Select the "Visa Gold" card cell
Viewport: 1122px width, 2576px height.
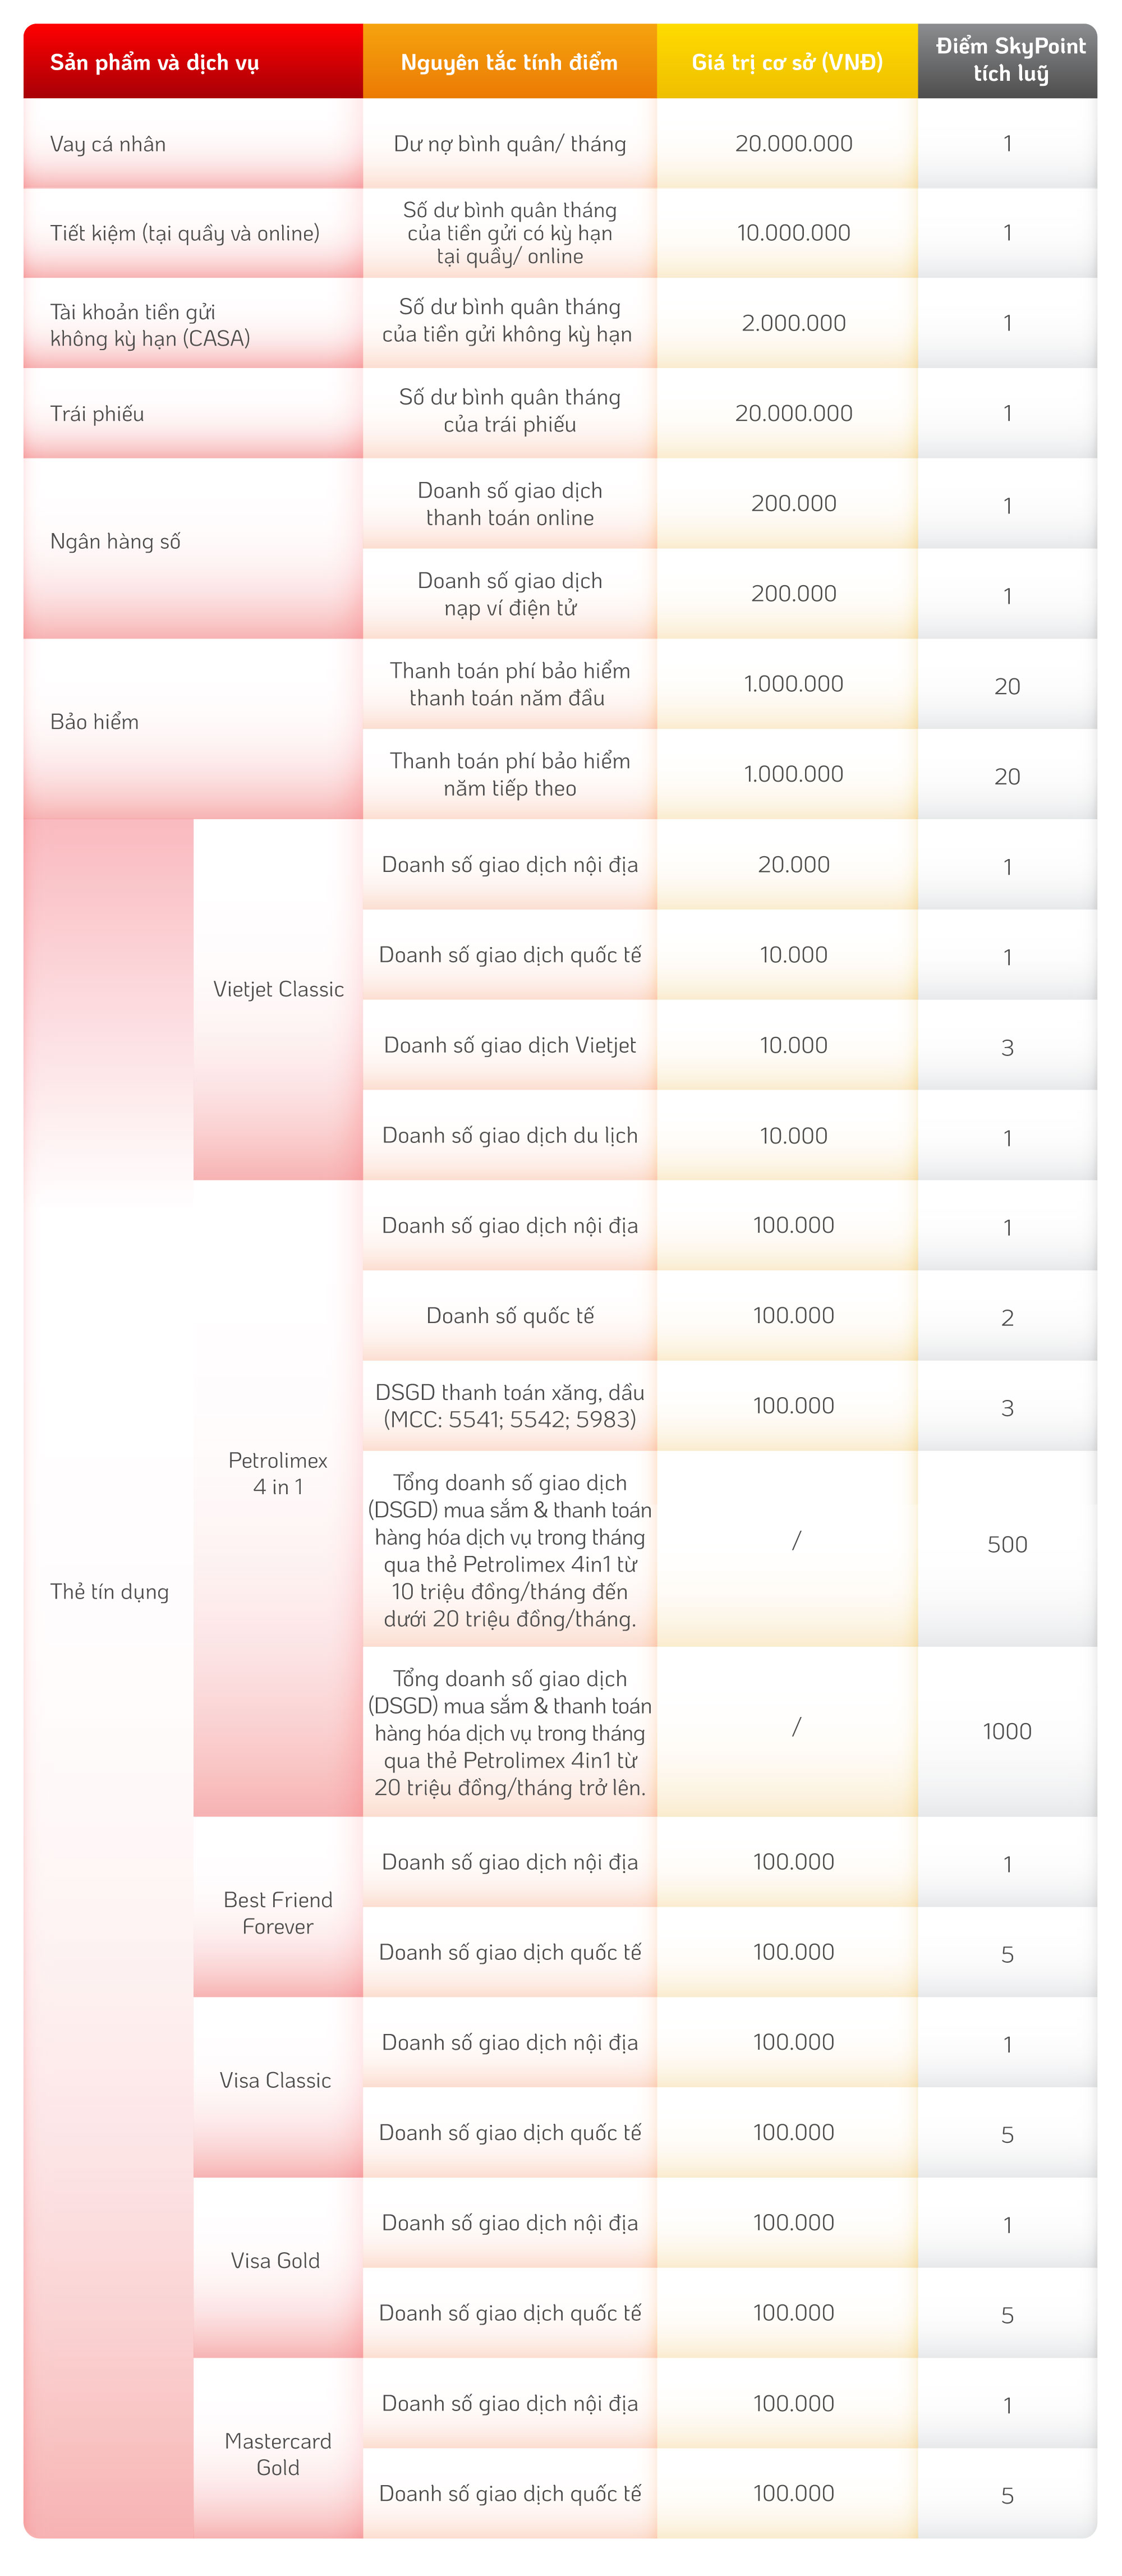click(x=275, y=2260)
